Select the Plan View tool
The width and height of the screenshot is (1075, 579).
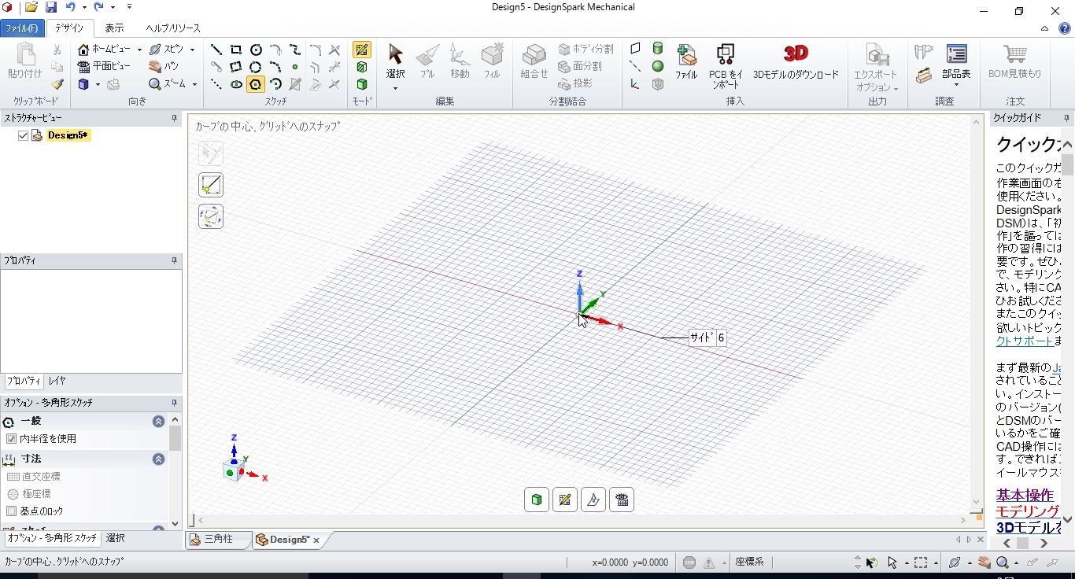click(x=104, y=66)
